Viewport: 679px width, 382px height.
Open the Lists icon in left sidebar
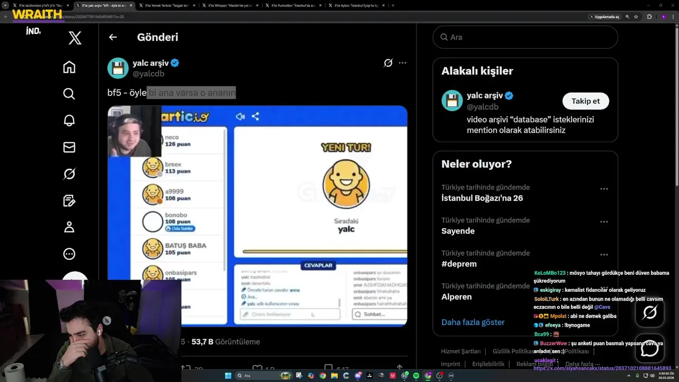click(69, 201)
